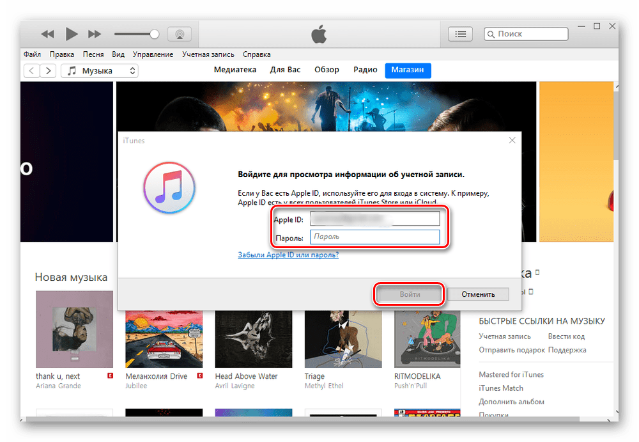639x442 pixels.
Task: Switch to the Радио tab
Action: (365, 70)
